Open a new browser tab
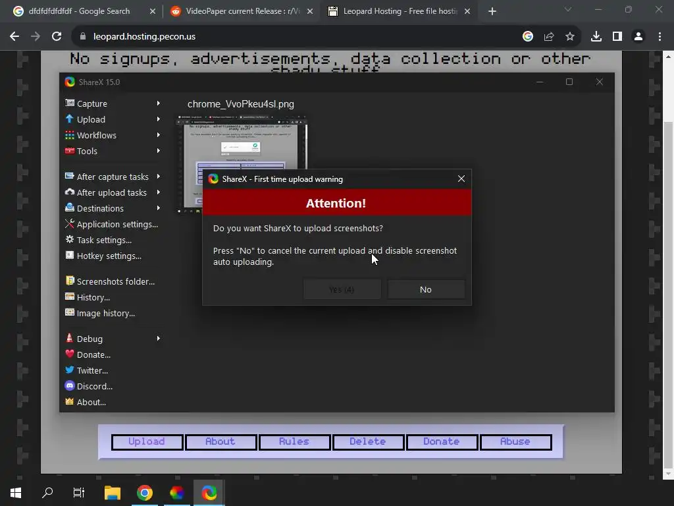This screenshot has height=506, width=674. click(492, 11)
